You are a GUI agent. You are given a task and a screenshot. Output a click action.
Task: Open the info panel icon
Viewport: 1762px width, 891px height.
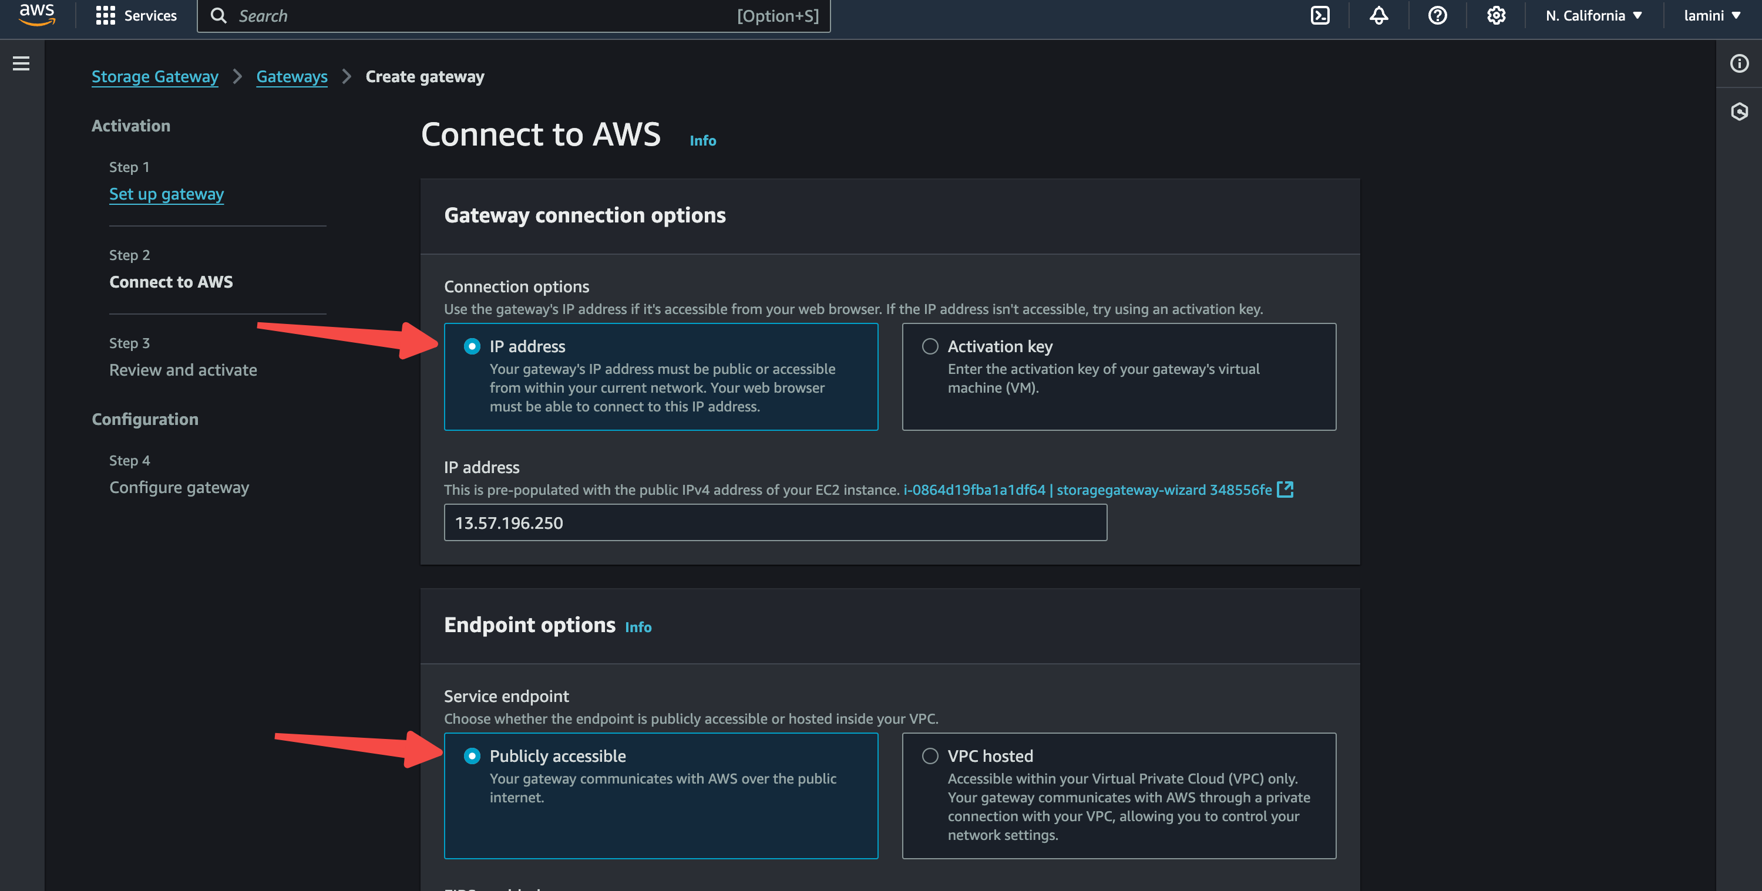pos(1739,63)
